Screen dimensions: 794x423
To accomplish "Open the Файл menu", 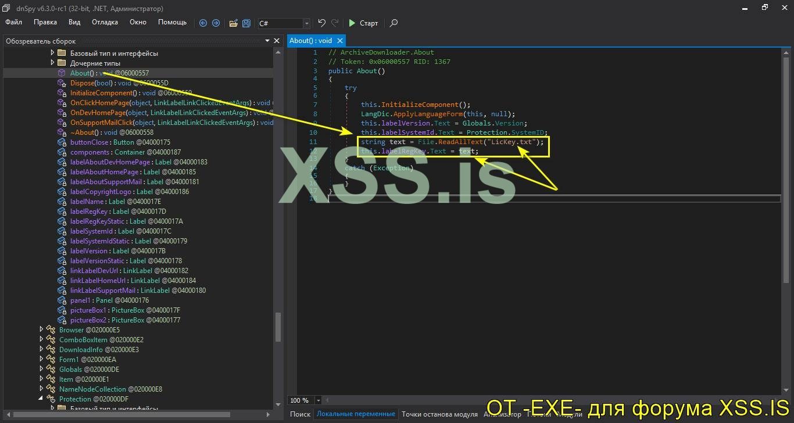I will tap(14, 22).
